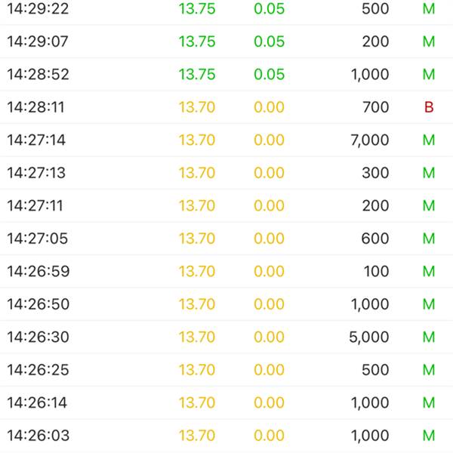Select the 14:29:22 trade row

click(226, 10)
